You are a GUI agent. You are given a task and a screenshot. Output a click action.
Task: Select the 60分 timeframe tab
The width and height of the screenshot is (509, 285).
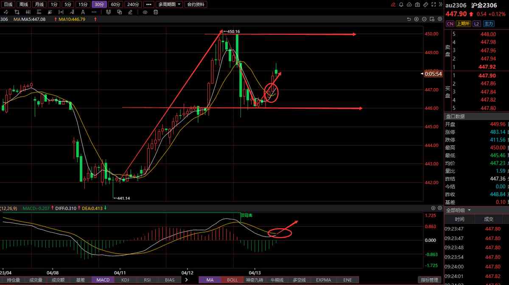point(115,4)
